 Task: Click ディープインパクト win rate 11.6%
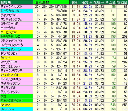tap(76, 7)
